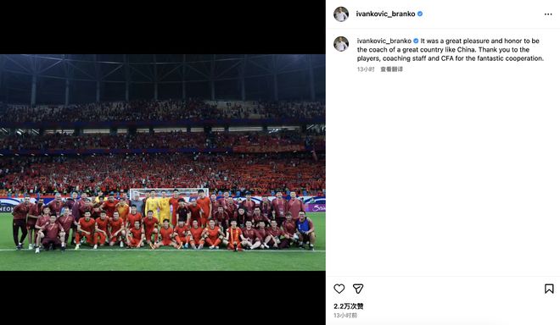
Task: Click the 13小时前 post date at bottom
Action: pyautogui.click(x=345, y=316)
